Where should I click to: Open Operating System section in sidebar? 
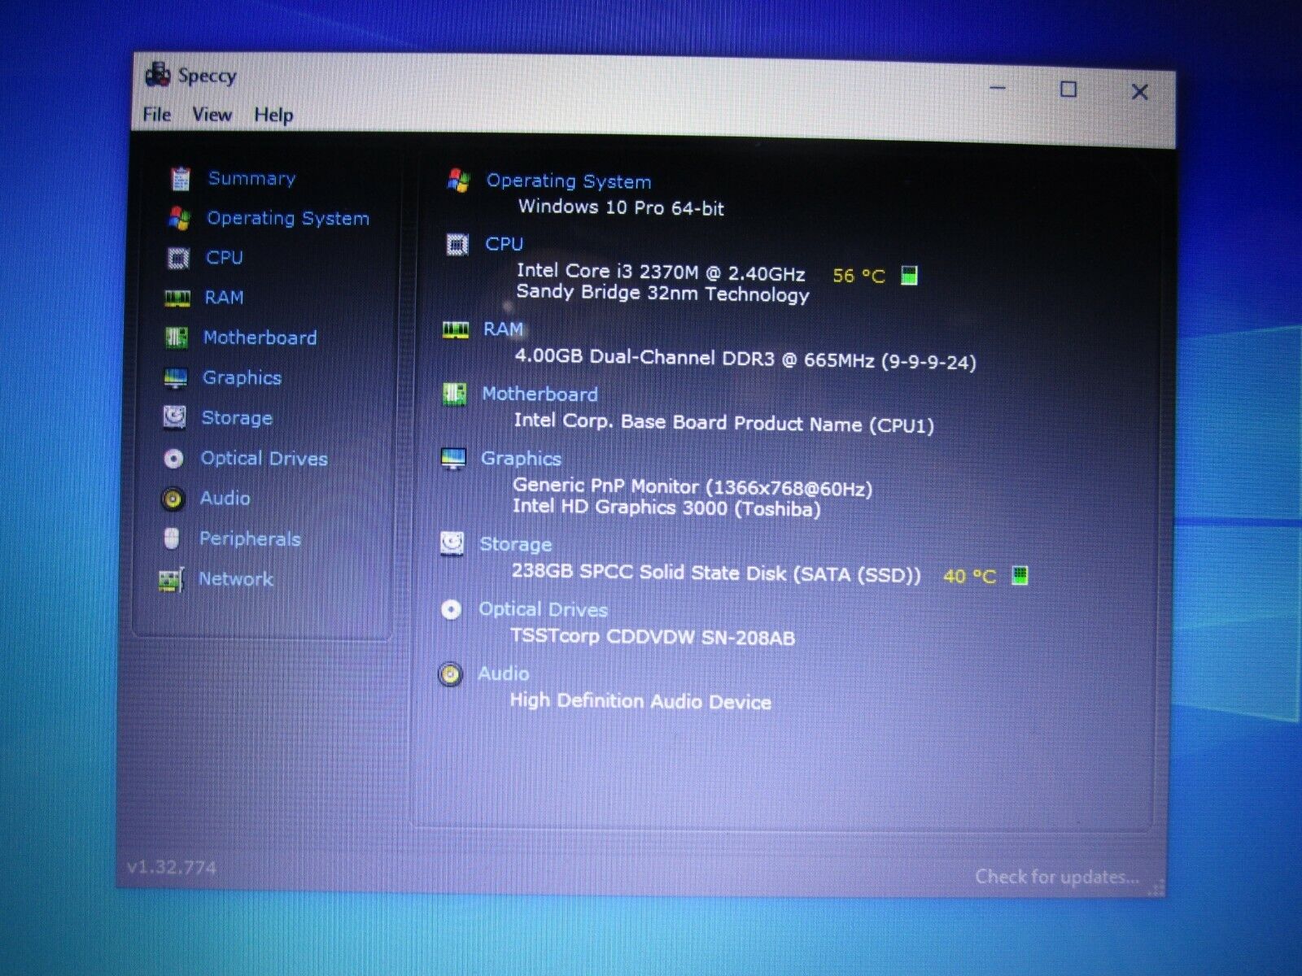(288, 219)
